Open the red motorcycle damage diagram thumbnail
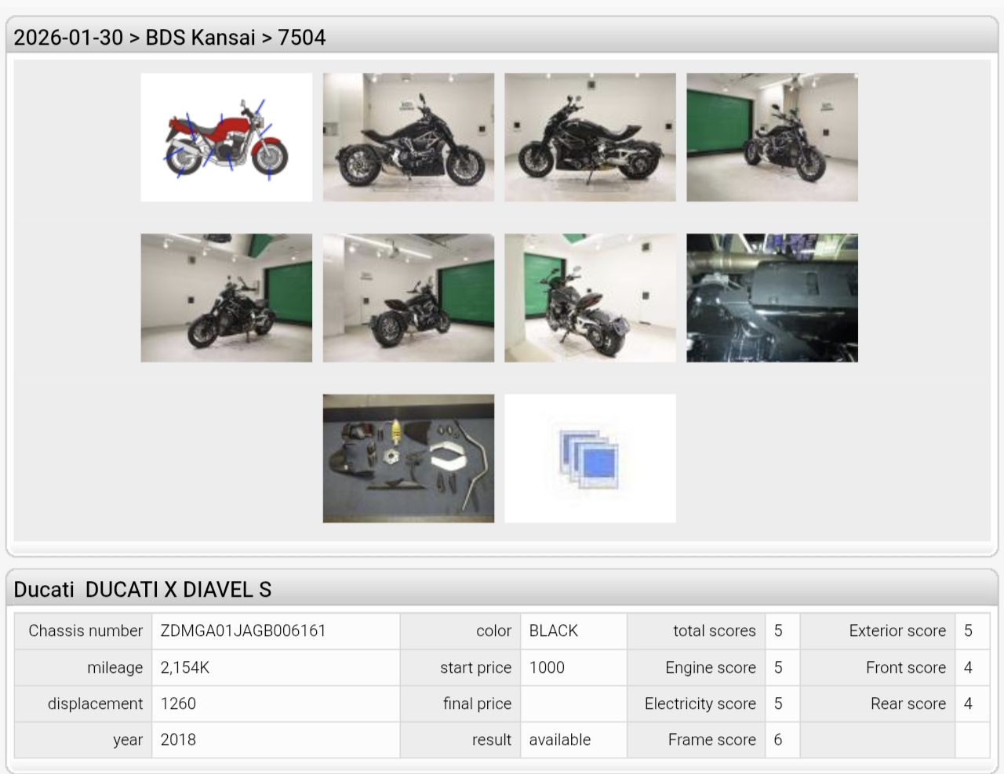 [226, 137]
